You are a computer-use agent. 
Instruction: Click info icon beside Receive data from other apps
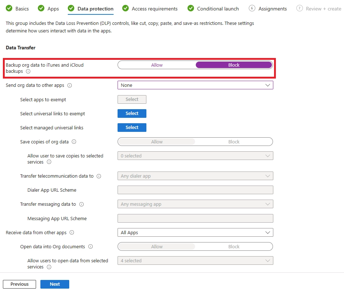pyautogui.click(x=72, y=232)
